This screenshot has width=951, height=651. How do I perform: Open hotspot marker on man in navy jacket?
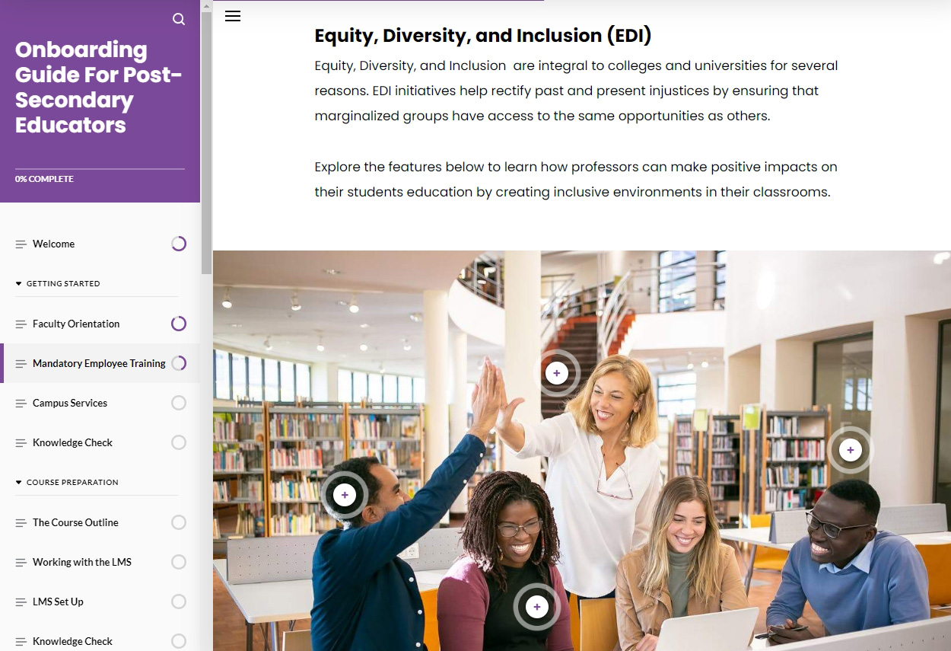coord(345,495)
